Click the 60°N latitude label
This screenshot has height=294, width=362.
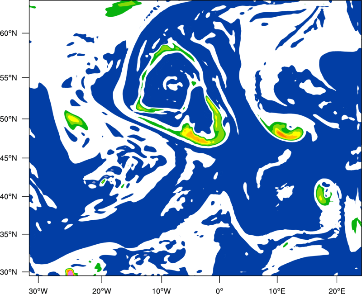pos(9,33)
